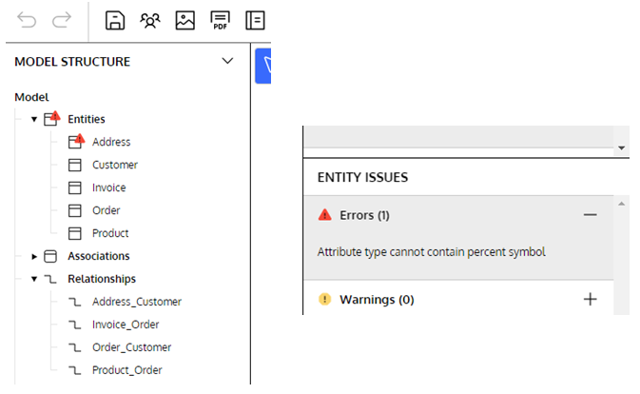
Task: Click the Undo arrow icon
Action: click(x=27, y=20)
